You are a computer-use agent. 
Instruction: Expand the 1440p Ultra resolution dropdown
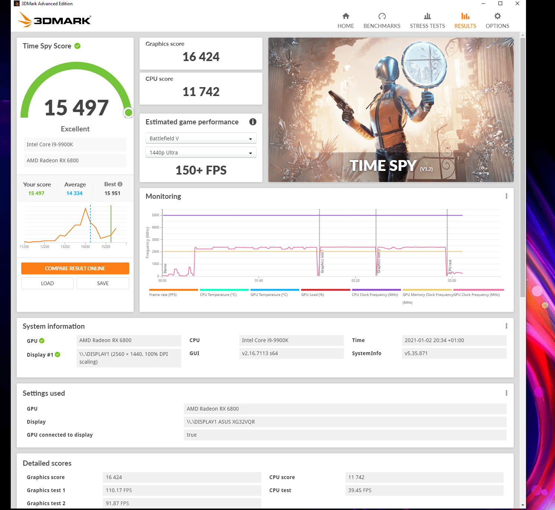tap(201, 152)
